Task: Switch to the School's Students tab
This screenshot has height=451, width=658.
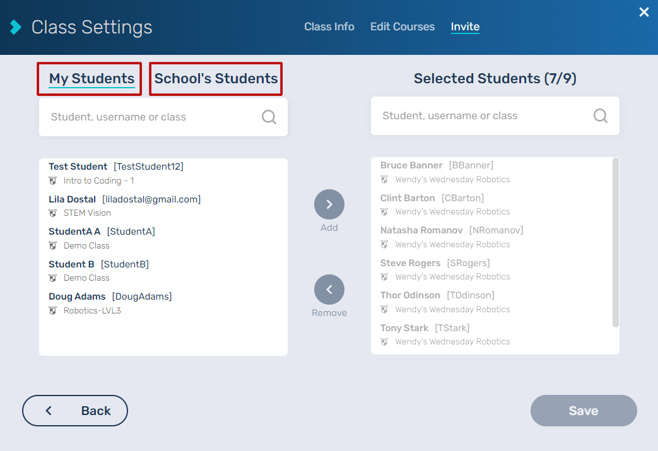Action: pyautogui.click(x=216, y=79)
